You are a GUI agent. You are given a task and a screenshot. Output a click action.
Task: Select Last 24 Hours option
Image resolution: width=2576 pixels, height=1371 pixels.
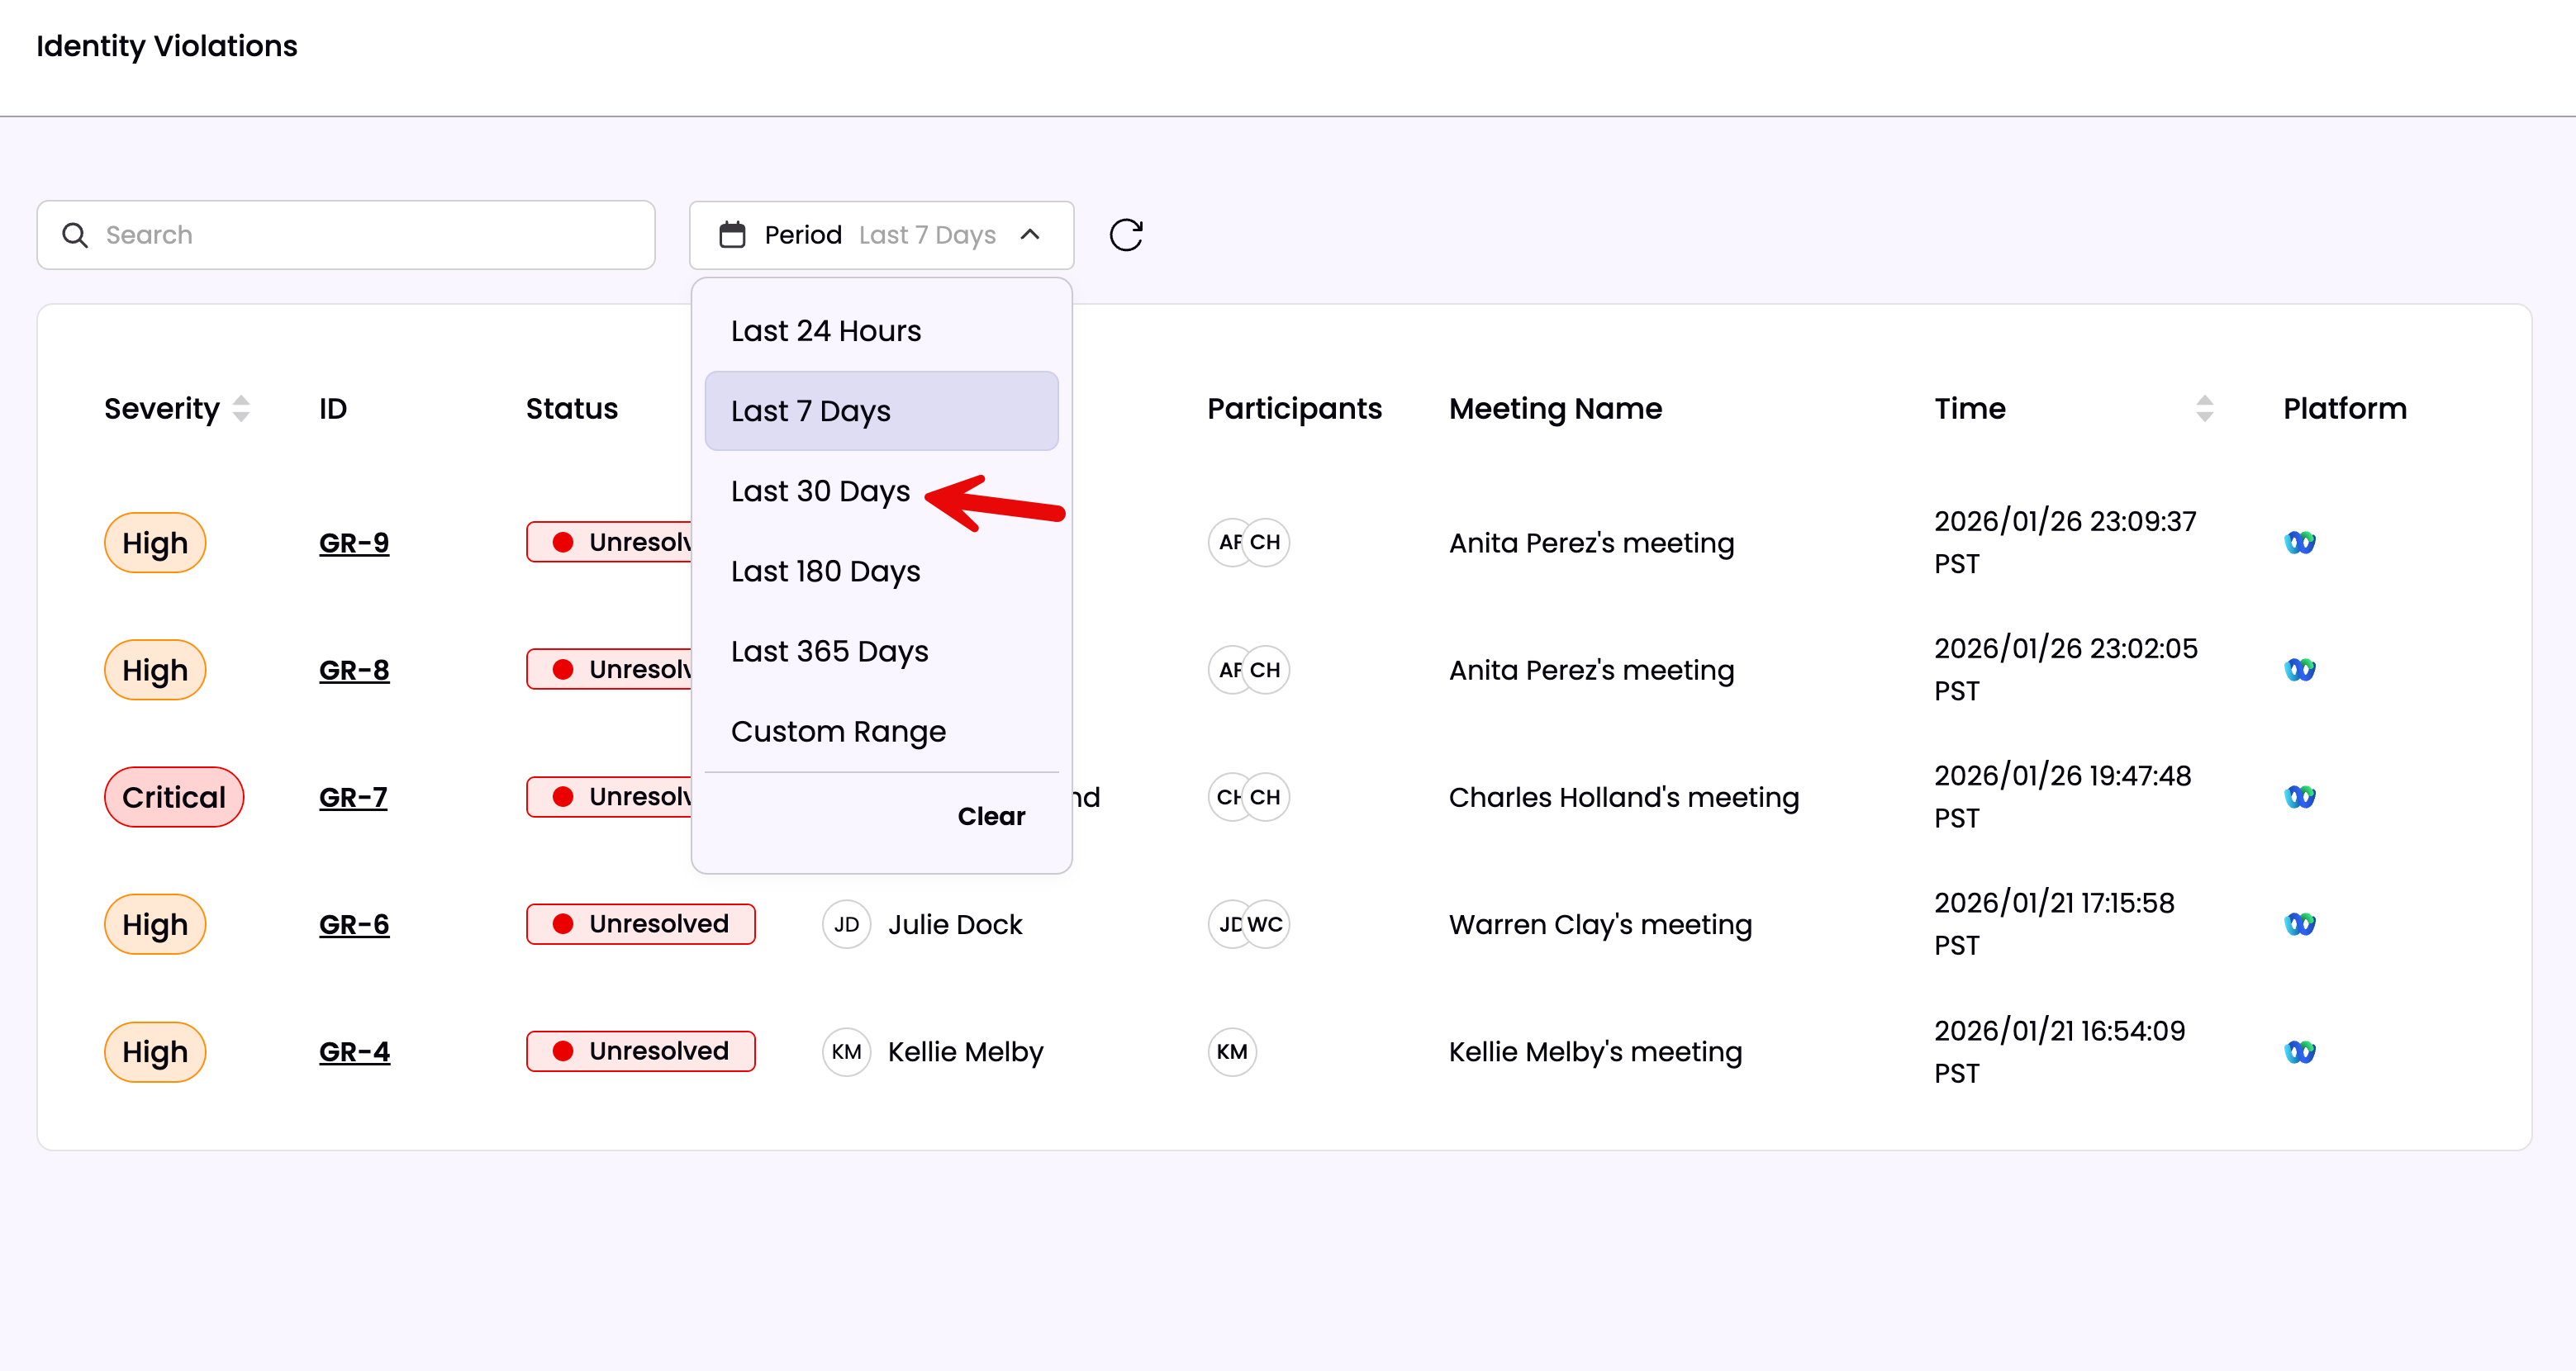[x=825, y=331]
